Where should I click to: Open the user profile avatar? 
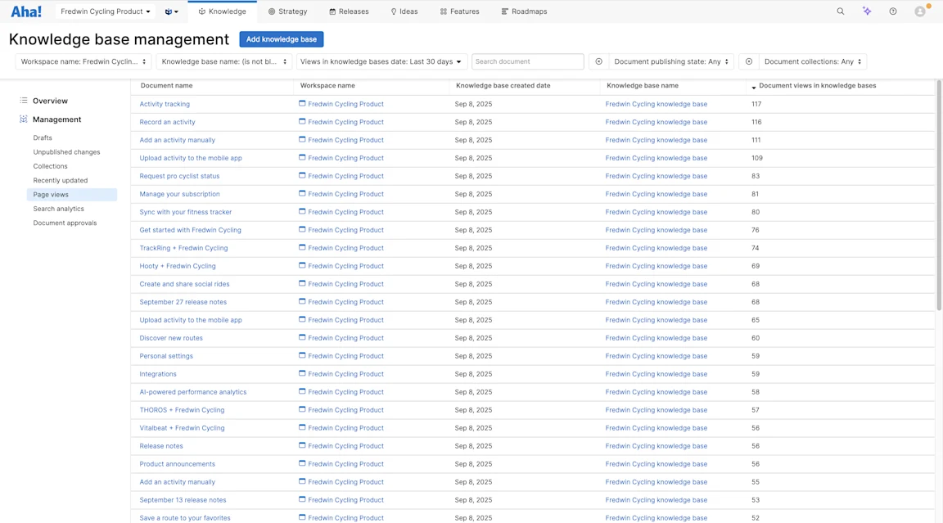coord(920,11)
